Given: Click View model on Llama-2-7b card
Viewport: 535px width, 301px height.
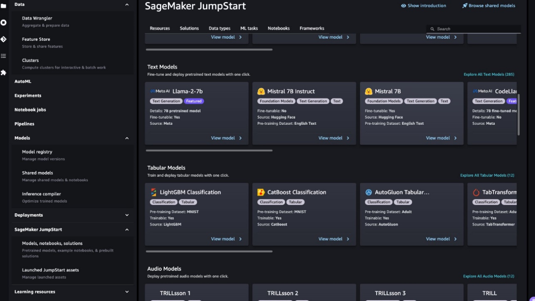Looking at the screenshot, I should pyautogui.click(x=223, y=138).
